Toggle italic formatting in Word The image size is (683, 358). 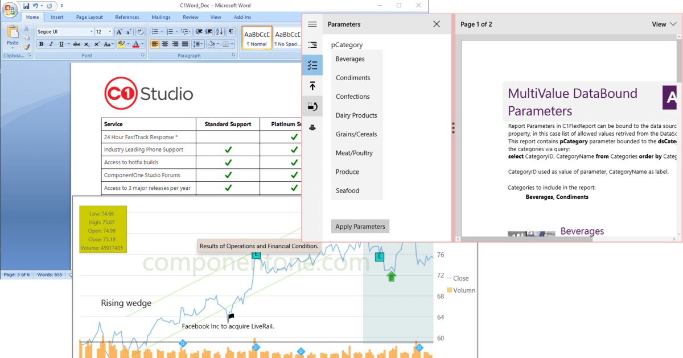coord(51,44)
